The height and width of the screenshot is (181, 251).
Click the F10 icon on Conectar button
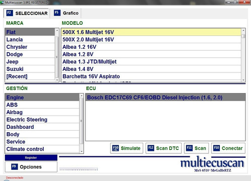(x=216, y=148)
